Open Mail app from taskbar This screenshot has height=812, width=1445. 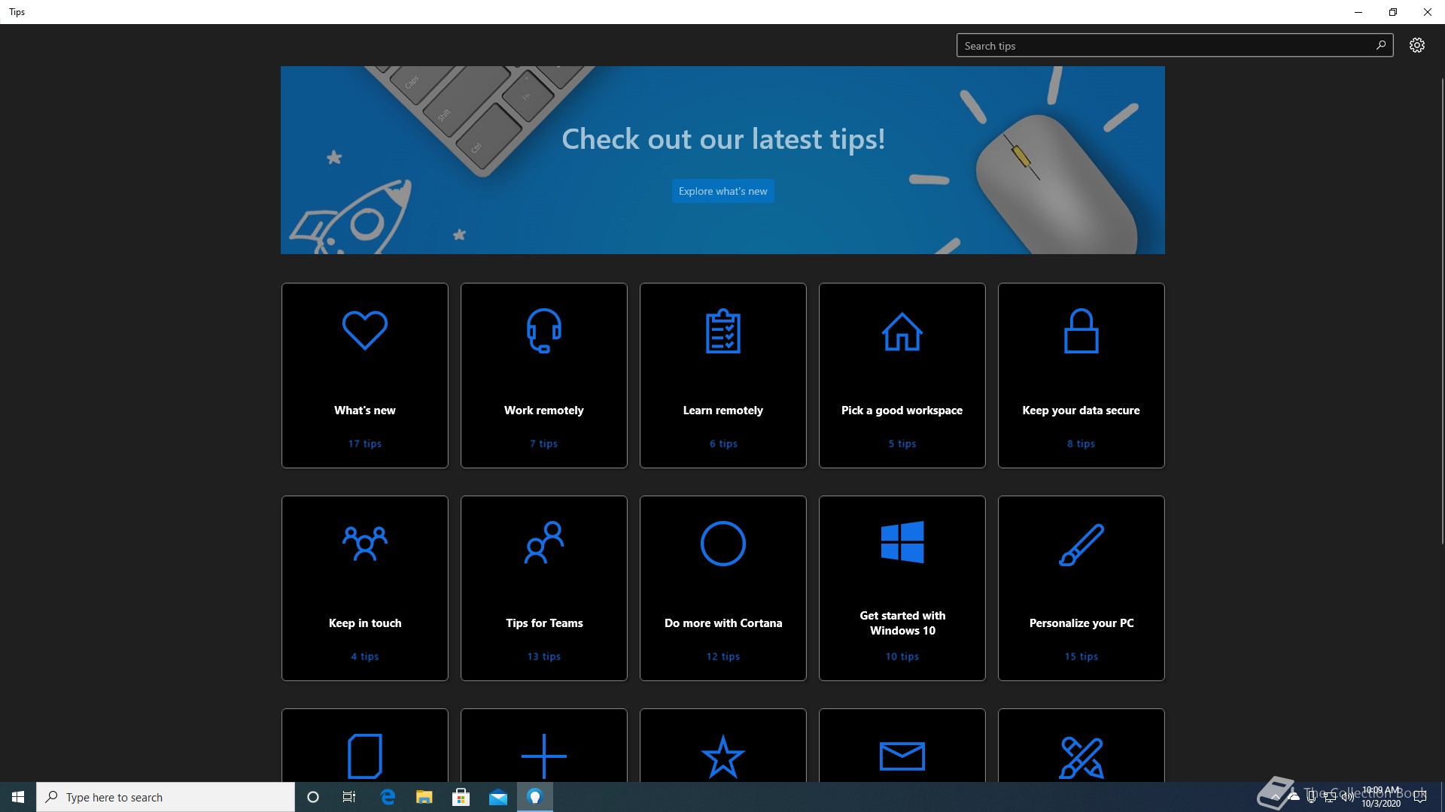click(498, 797)
